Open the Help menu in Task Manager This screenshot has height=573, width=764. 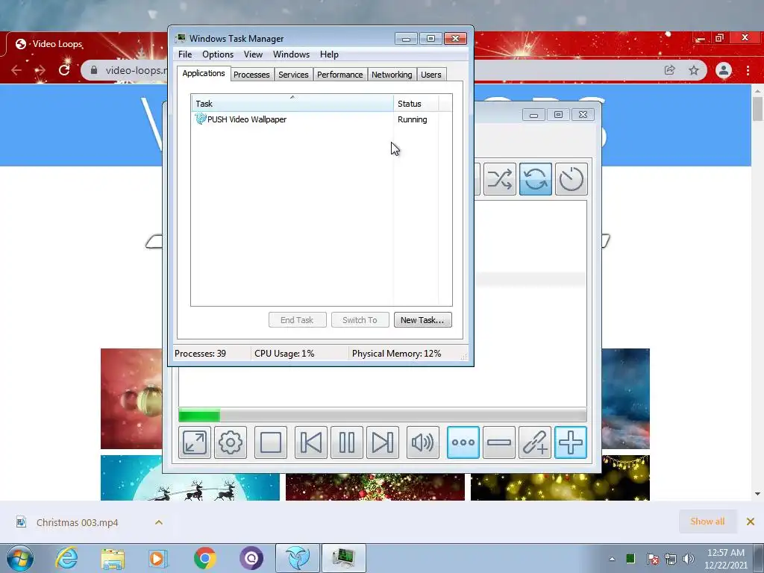[x=329, y=54]
